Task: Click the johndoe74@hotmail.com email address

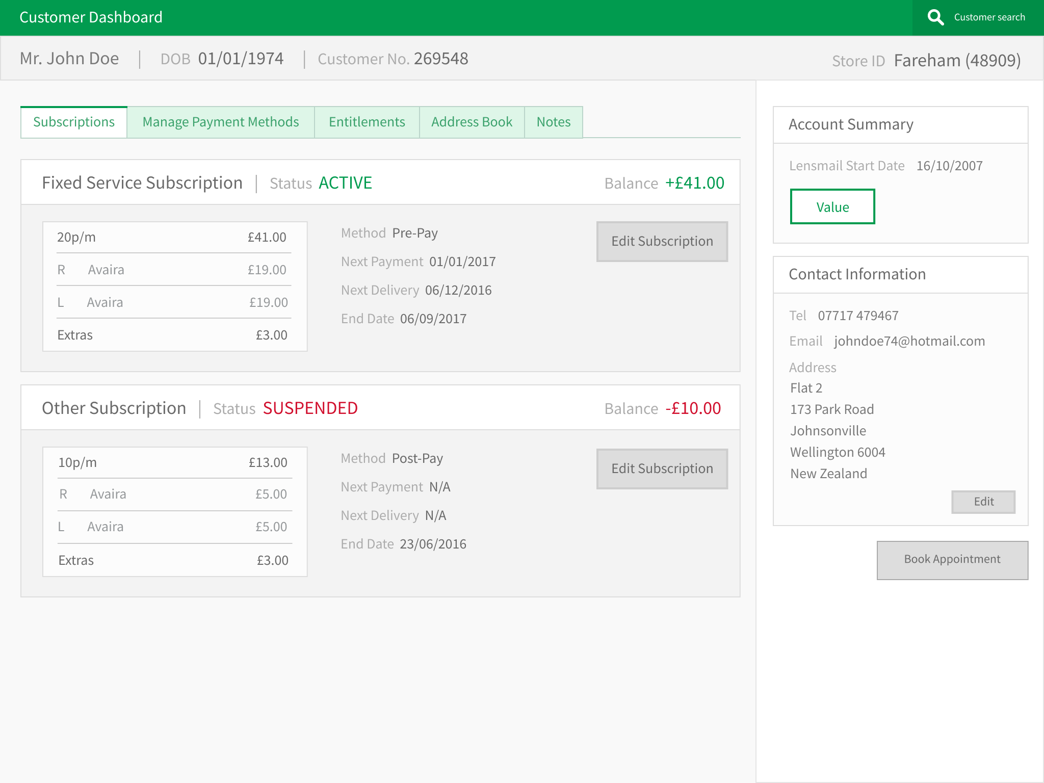Action: pyautogui.click(x=909, y=341)
